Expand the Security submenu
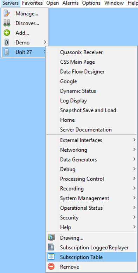 tap(91, 217)
